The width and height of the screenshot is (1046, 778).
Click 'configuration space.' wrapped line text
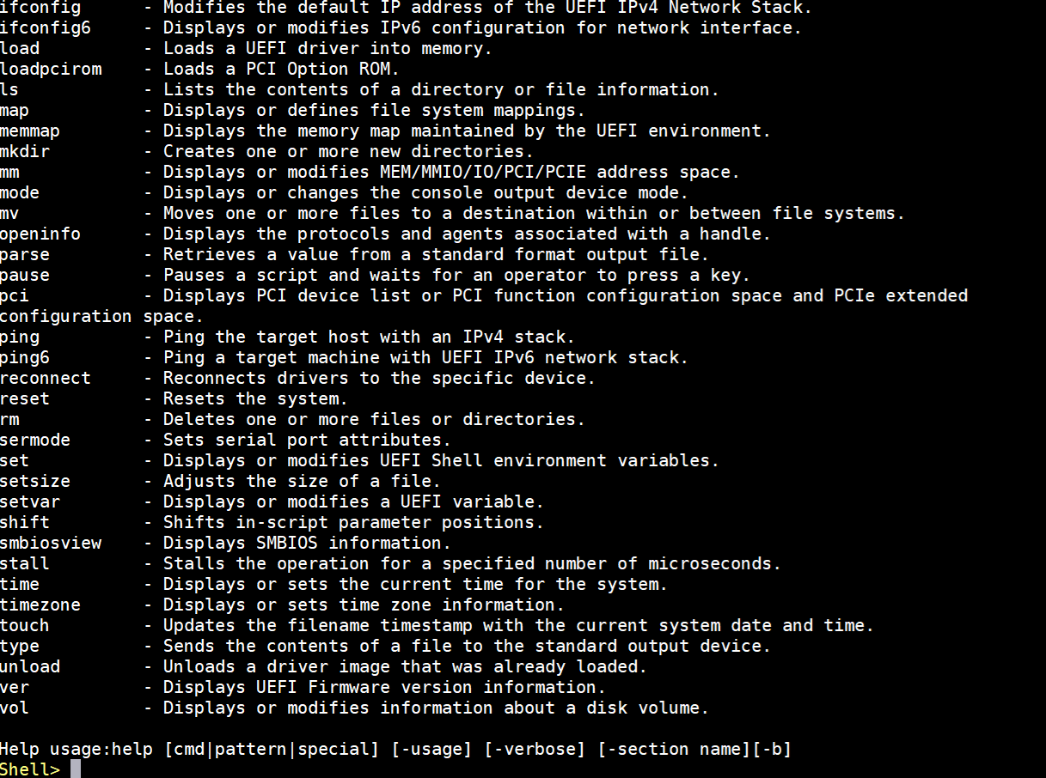point(102,317)
